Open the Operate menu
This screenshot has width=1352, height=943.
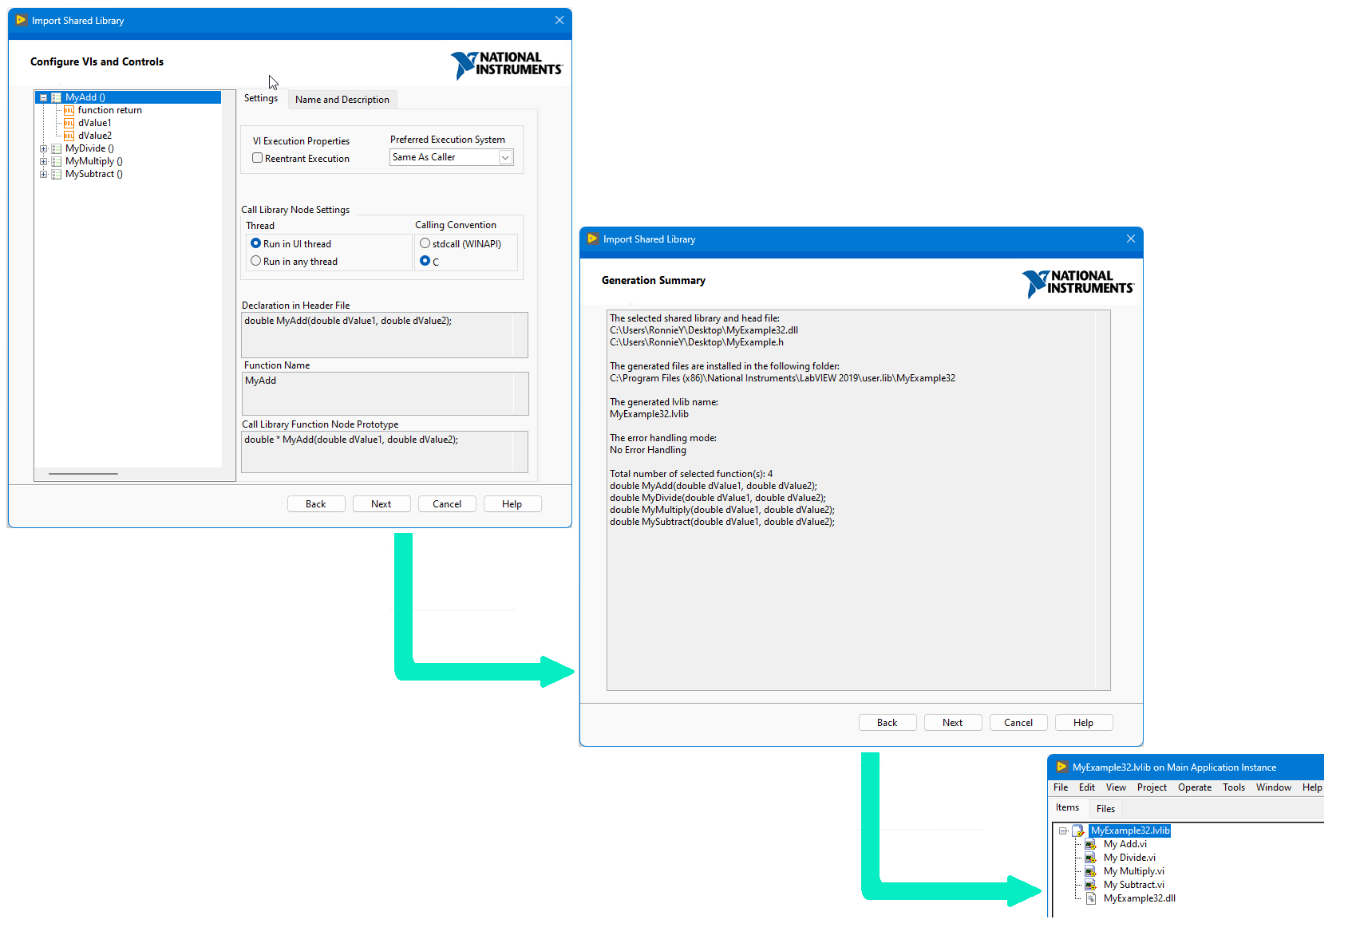pos(1195,787)
